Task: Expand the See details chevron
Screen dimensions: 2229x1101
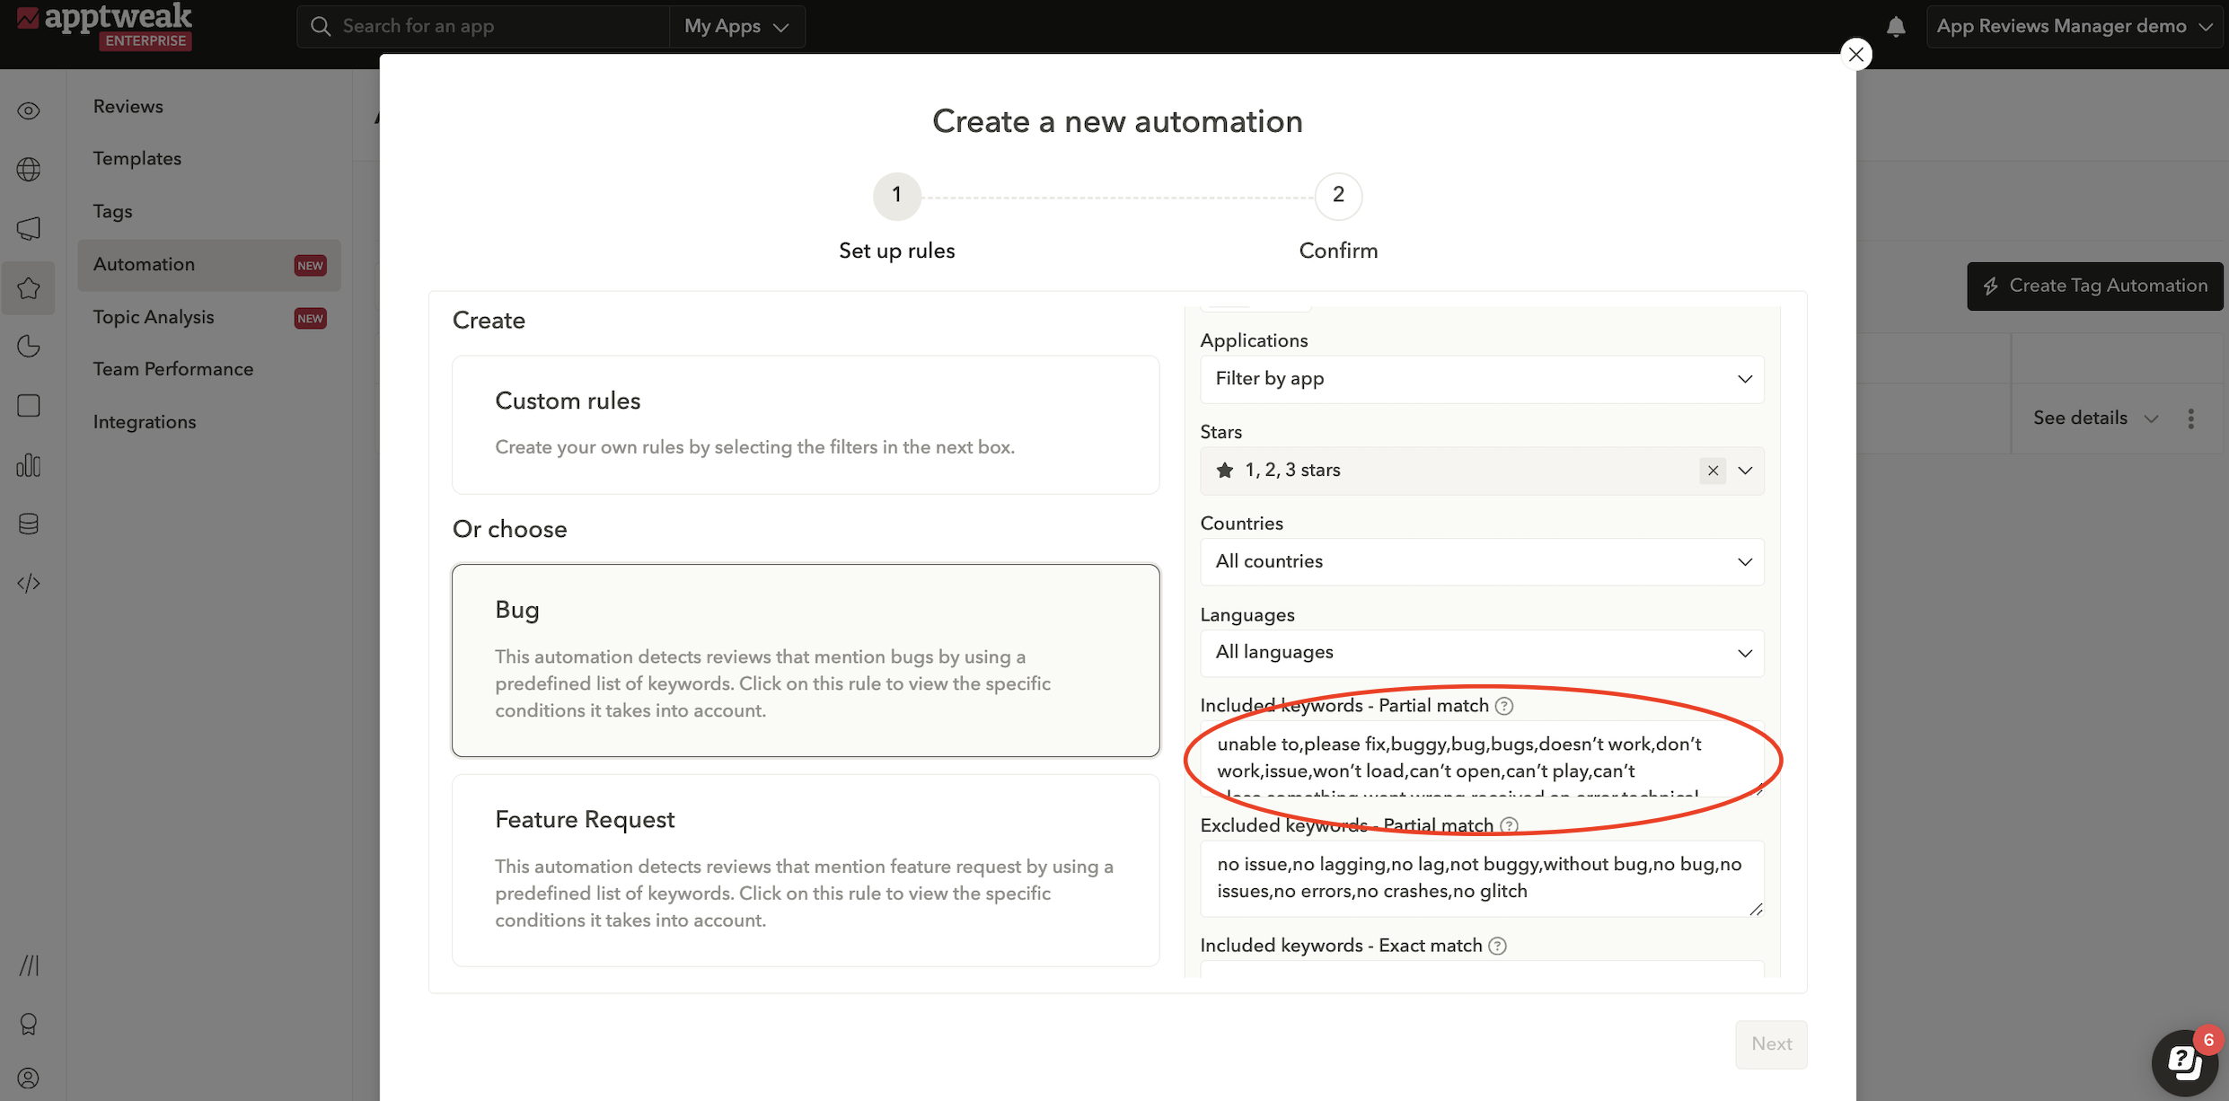Action: [x=2151, y=418]
